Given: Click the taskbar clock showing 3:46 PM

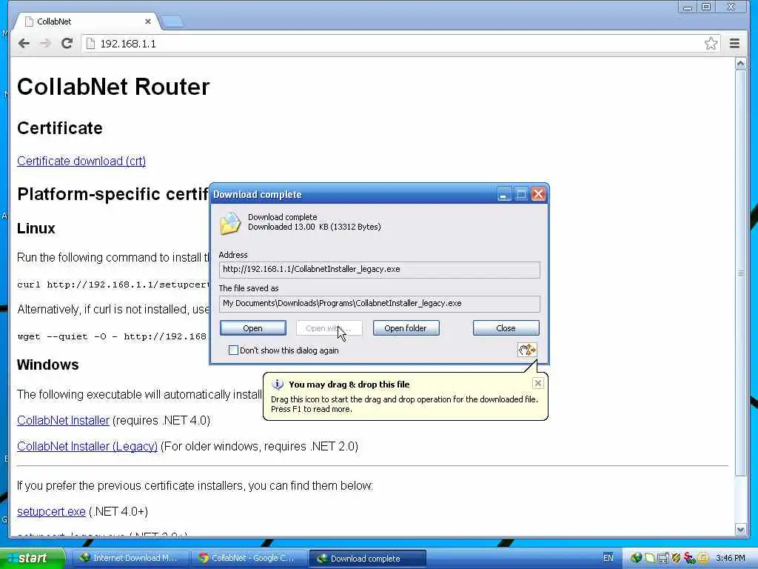Looking at the screenshot, I should point(730,558).
